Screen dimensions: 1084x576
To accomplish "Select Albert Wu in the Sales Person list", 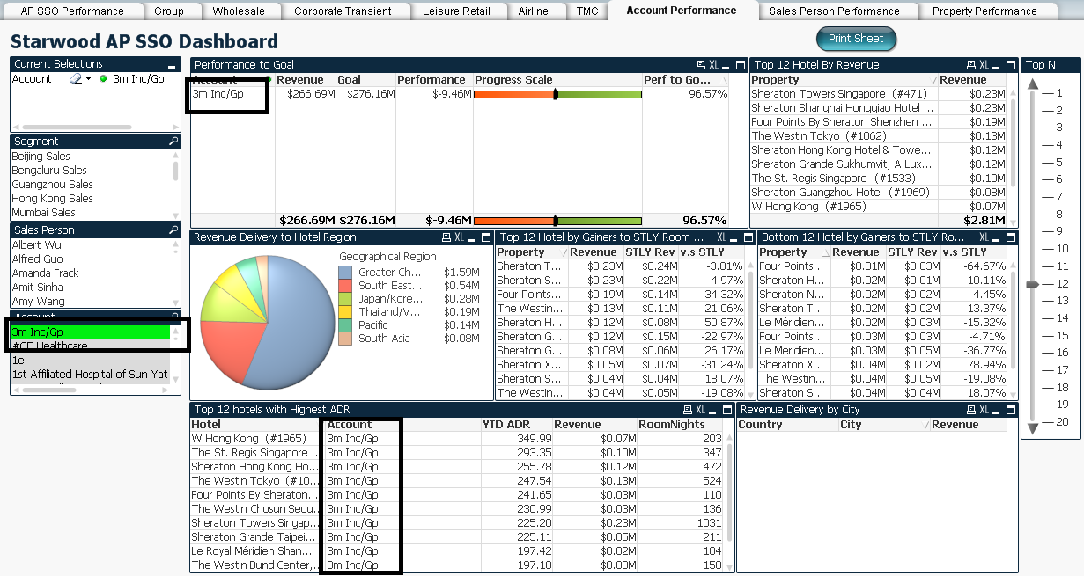I will pos(92,245).
